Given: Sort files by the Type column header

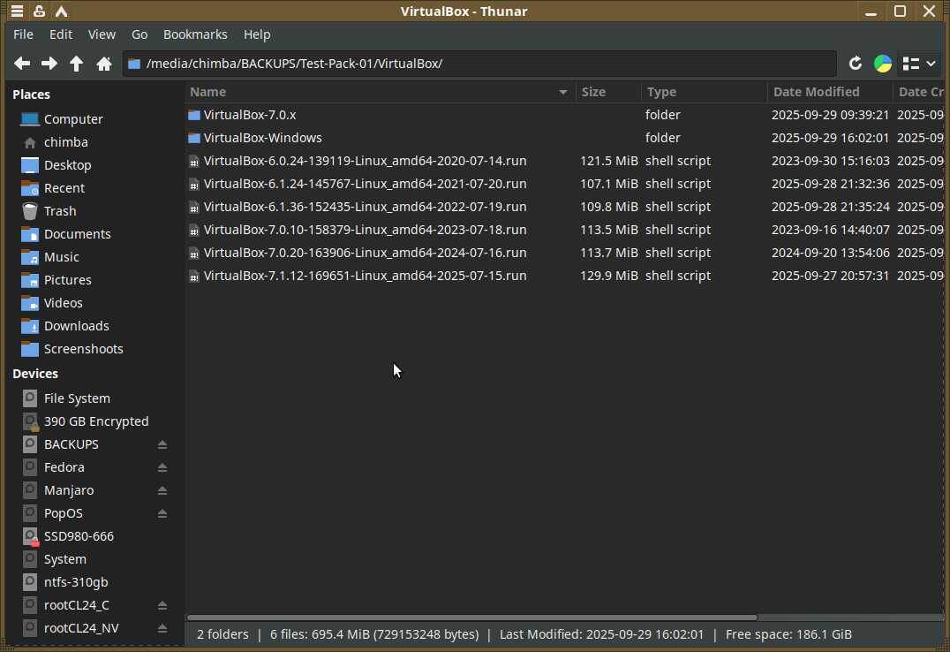Looking at the screenshot, I should pos(704,92).
